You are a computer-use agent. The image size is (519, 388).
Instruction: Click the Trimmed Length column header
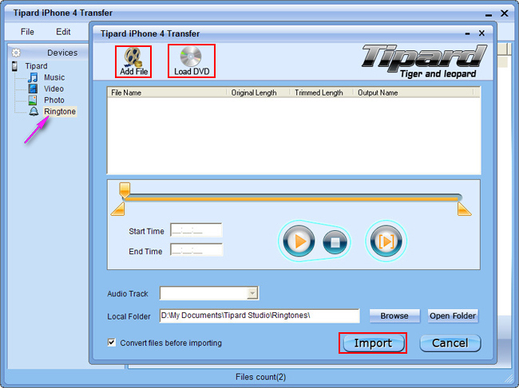(x=321, y=92)
